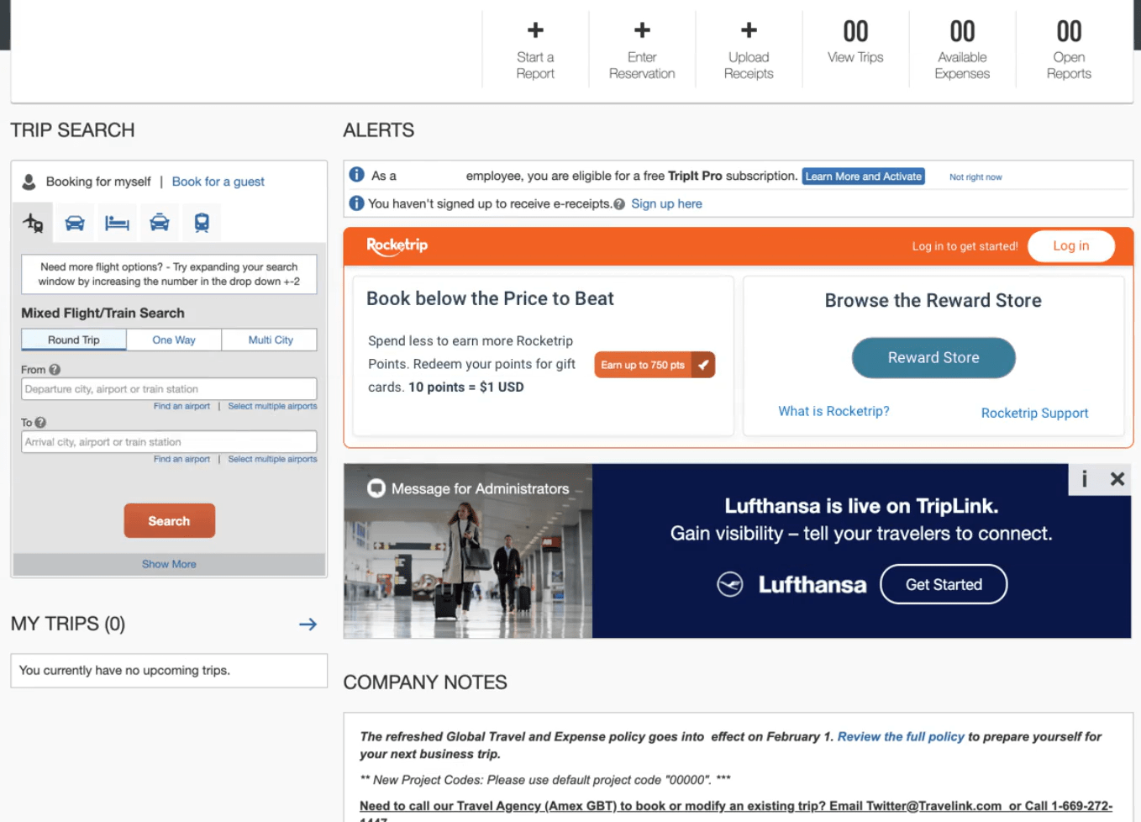The height and width of the screenshot is (822, 1141).
Task: Open My Trips with the arrow
Action: 308,624
